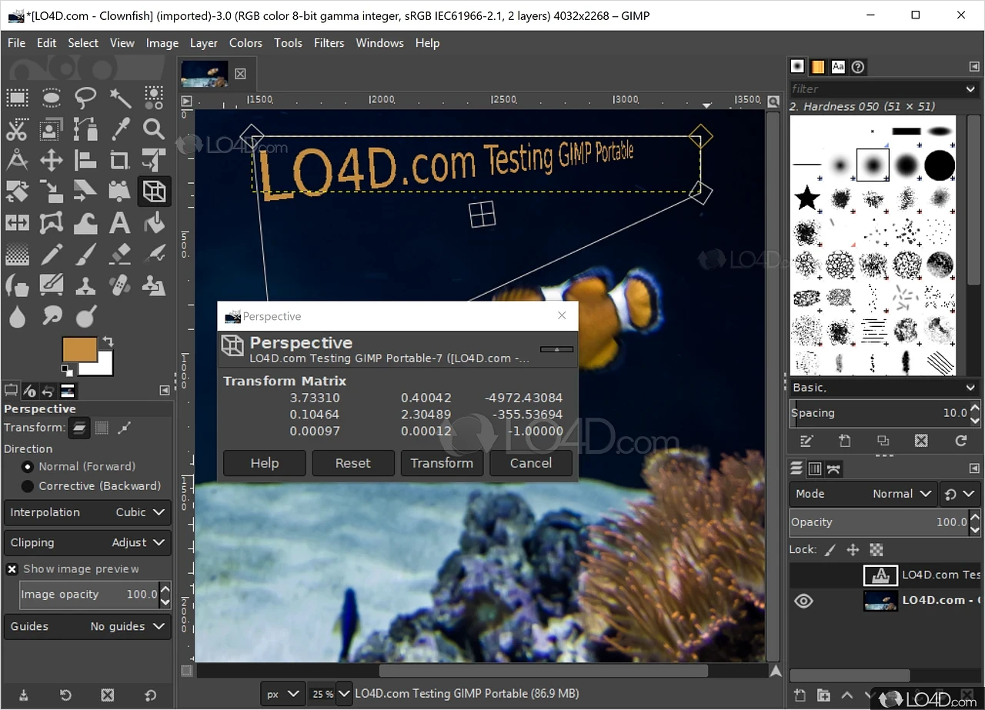
Task: Open layer mode group switch dropdown
Action: pos(960,494)
